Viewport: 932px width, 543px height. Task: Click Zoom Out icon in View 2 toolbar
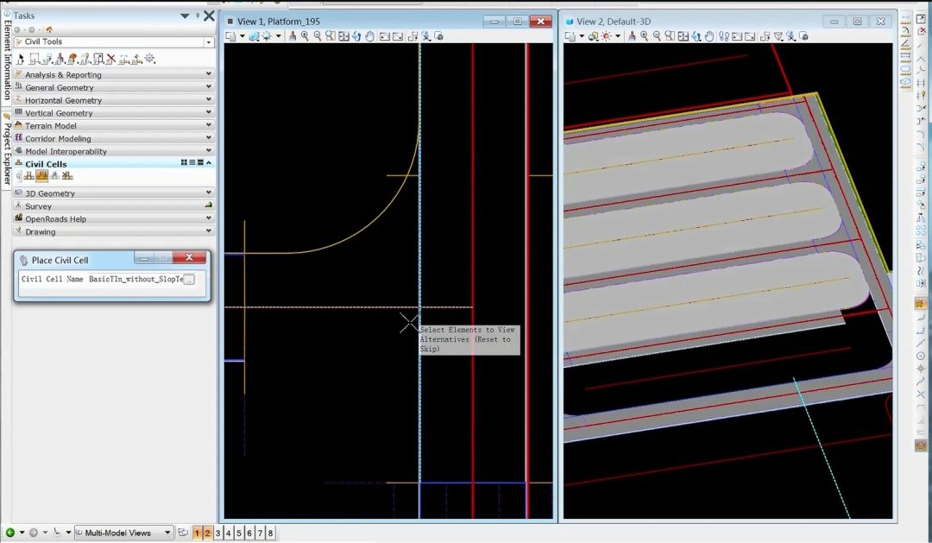tap(657, 36)
